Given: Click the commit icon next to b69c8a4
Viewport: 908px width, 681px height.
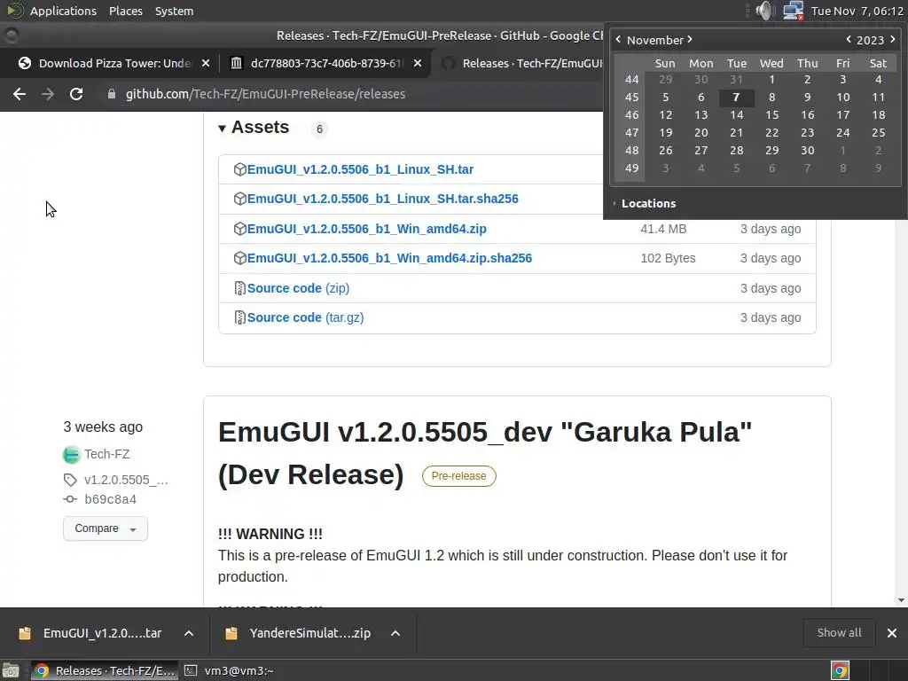Looking at the screenshot, I should [70, 499].
